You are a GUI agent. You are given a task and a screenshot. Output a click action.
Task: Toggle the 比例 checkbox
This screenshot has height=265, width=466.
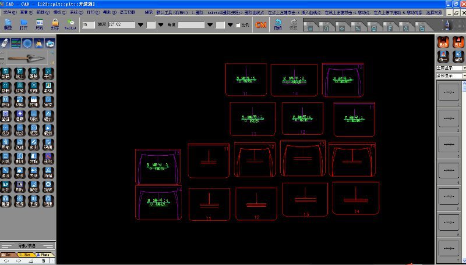click(238, 25)
